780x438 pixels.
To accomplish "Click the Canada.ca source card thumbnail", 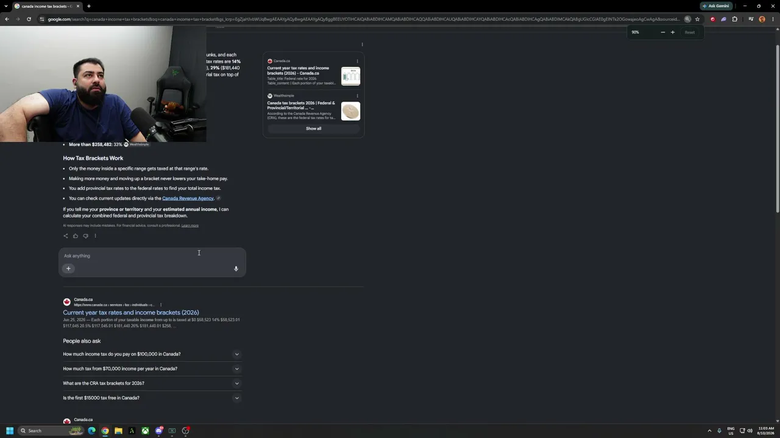I will click(x=350, y=76).
